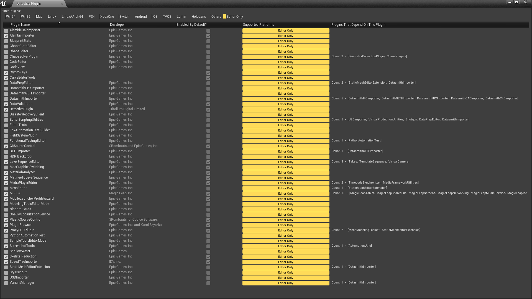
Task: Select the LevelSequenceEditor plugin name
Action: 25,162
